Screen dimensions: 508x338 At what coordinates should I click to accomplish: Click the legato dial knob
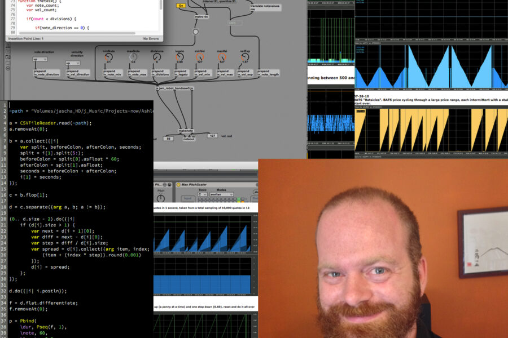[179, 57]
